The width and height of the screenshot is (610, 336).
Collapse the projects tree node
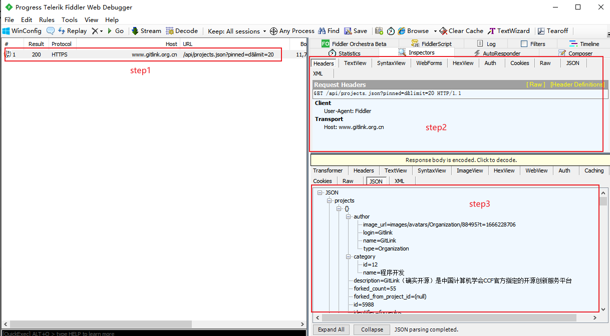[x=329, y=200]
